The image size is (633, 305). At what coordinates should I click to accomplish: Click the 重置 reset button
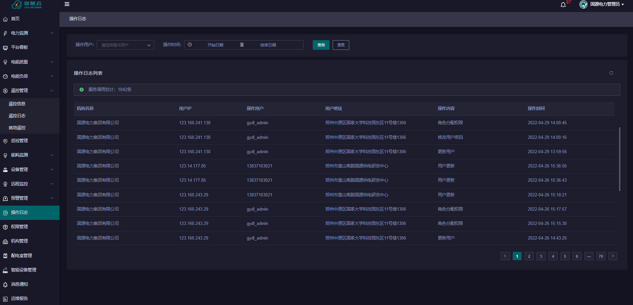coord(341,45)
